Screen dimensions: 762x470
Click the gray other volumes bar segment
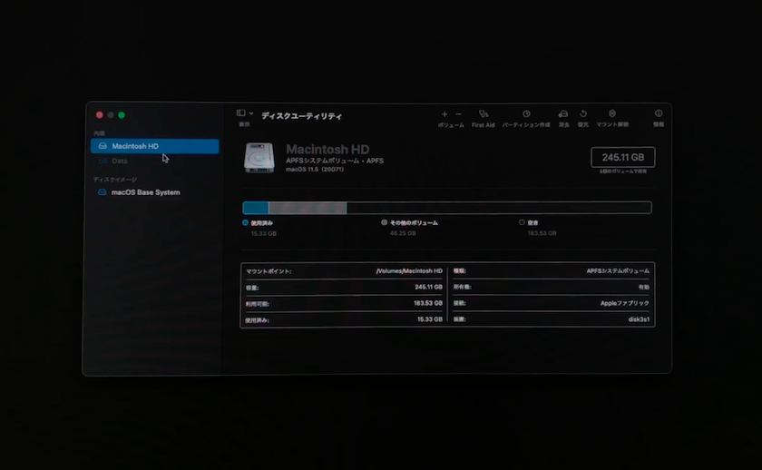click(308, 208)
